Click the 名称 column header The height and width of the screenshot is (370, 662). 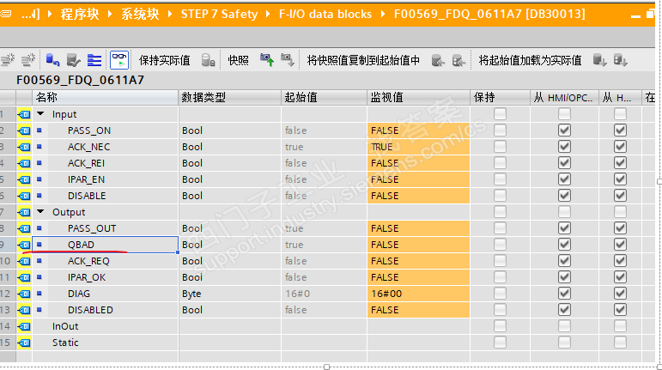coord(105,98)
